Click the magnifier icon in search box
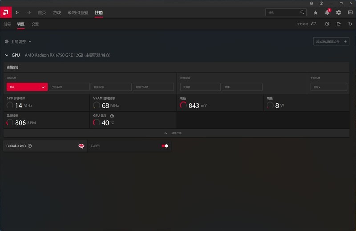Viewport: 356px width, 231px height. coord(302,12)
